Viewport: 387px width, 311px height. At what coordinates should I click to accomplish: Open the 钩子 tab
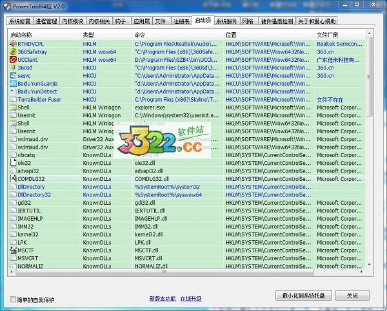pos(121,21)
